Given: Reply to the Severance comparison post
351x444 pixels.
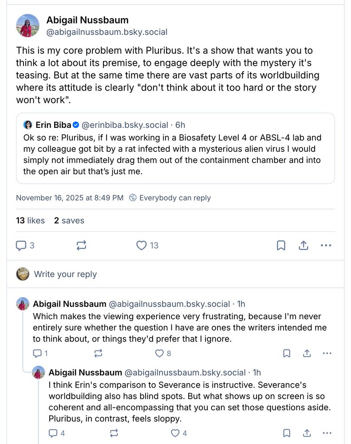Looking at the screenshot, I should (53, 433).
